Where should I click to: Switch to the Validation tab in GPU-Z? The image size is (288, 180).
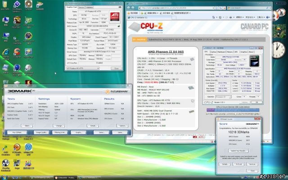(x=90, y=7)
